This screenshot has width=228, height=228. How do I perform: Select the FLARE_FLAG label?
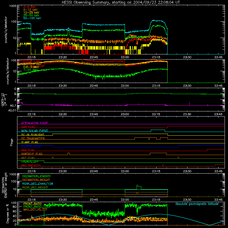click(x=30, y=142)
